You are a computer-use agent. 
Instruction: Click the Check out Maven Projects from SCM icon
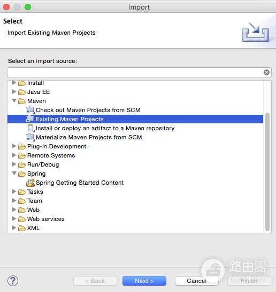30,110
